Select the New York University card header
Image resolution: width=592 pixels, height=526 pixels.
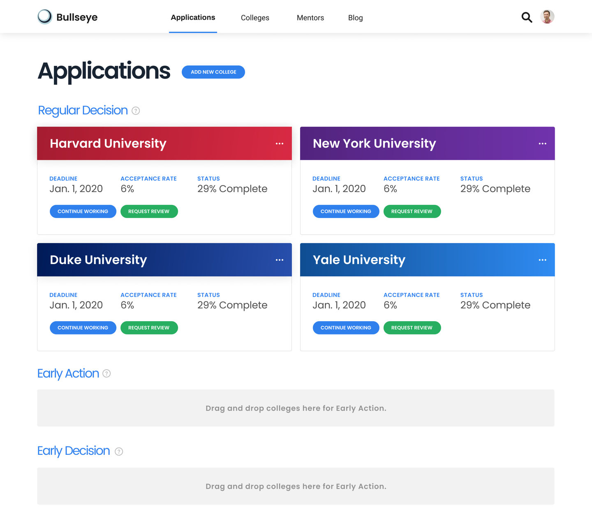(428, 144)
